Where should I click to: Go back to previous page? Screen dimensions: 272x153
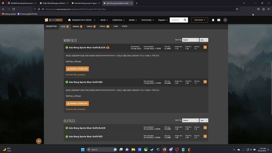(x=3, y=9)
